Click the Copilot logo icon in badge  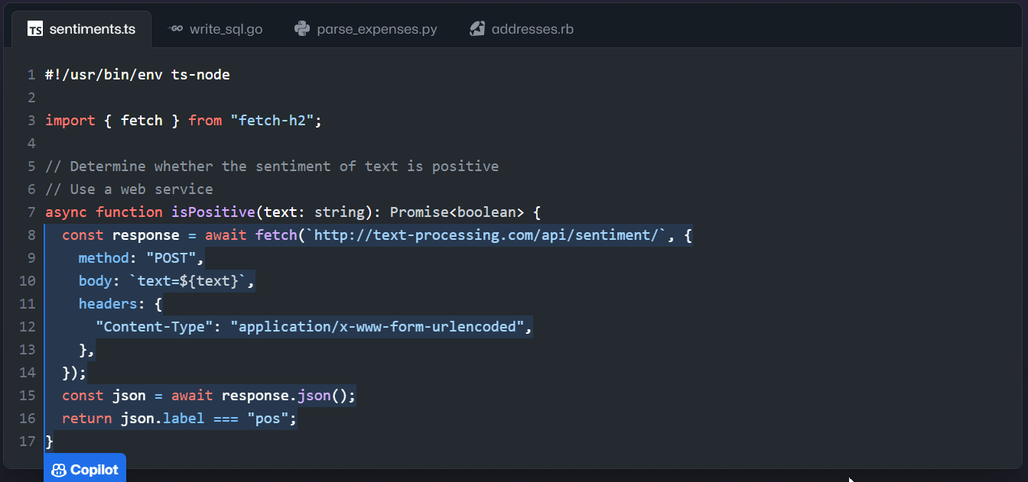(x=59, y=470)
